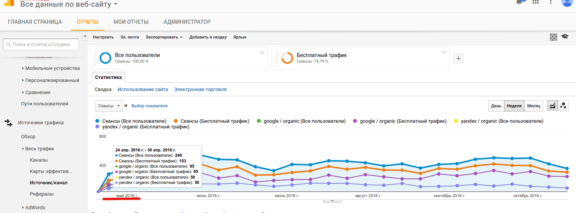Collapse the sidebar with arrow icon
Viewport: 576px width, 213px height.
tap(85, 36)
